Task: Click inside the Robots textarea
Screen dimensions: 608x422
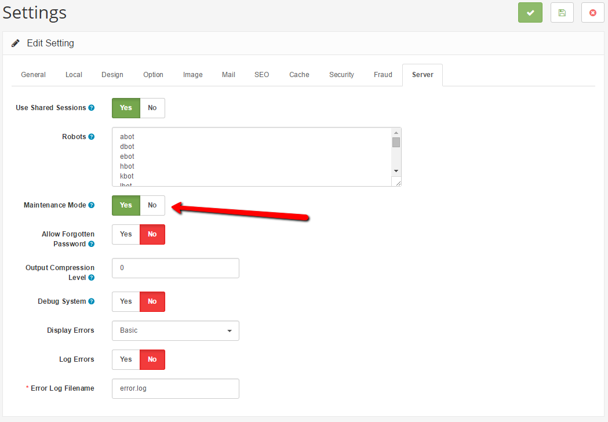Action: (x=257, y=157)
